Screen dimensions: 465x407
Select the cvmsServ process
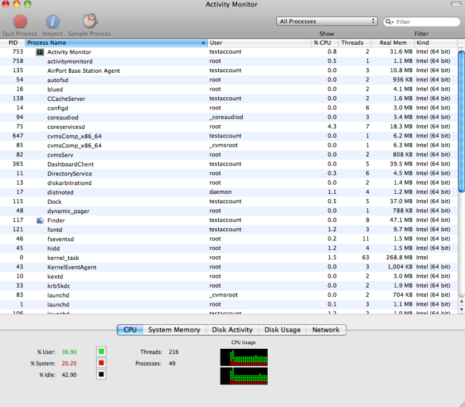tap(229, 154)
